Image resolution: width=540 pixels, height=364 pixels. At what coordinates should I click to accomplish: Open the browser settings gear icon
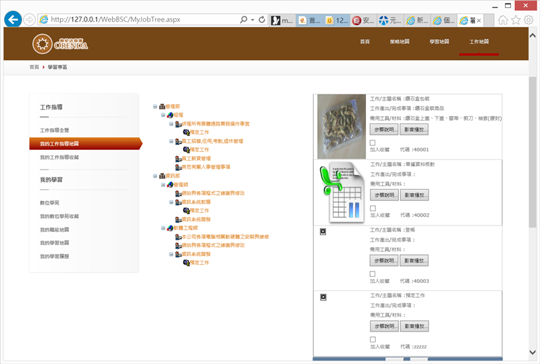529,20
